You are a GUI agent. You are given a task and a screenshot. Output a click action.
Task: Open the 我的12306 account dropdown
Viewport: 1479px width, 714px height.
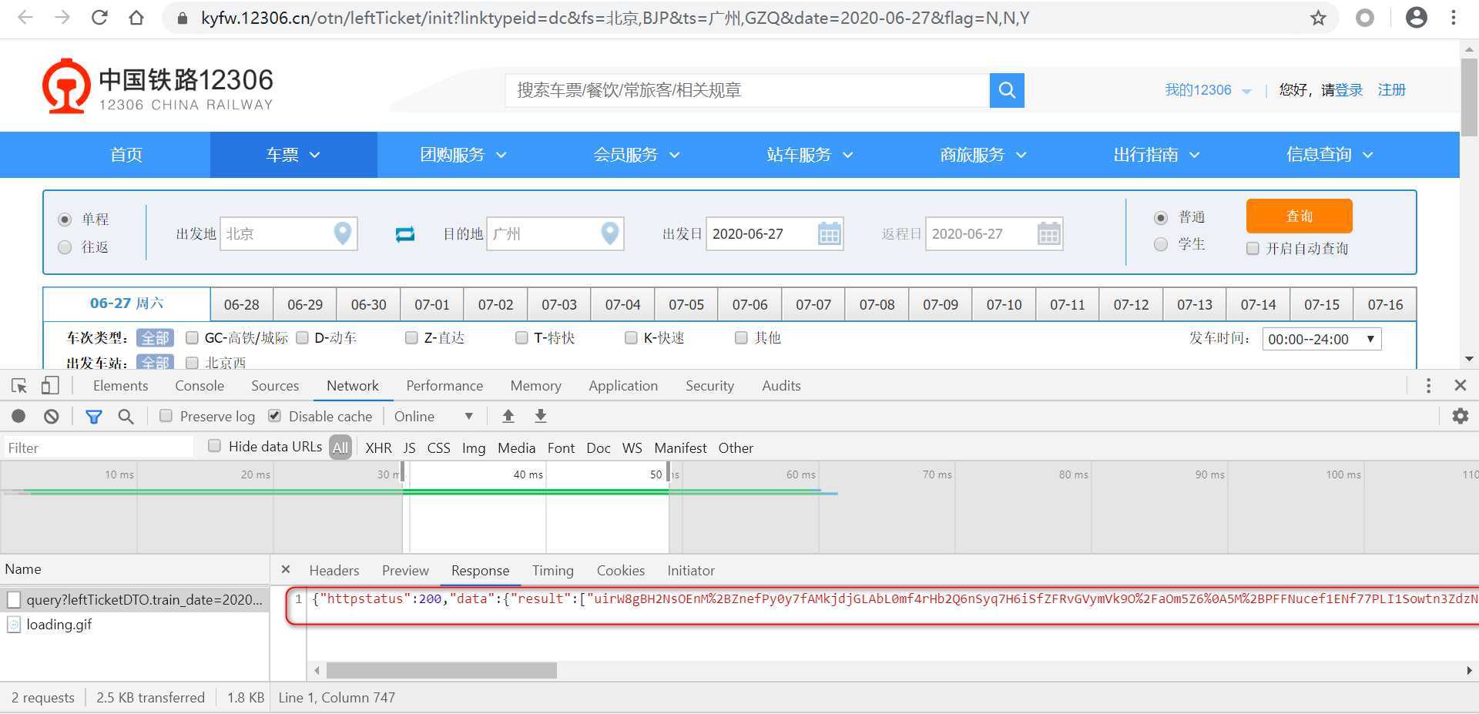(1207, 90)
